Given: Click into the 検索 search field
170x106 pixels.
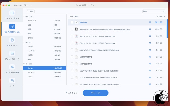Looking at the screenshot, I should click(154, 11).
